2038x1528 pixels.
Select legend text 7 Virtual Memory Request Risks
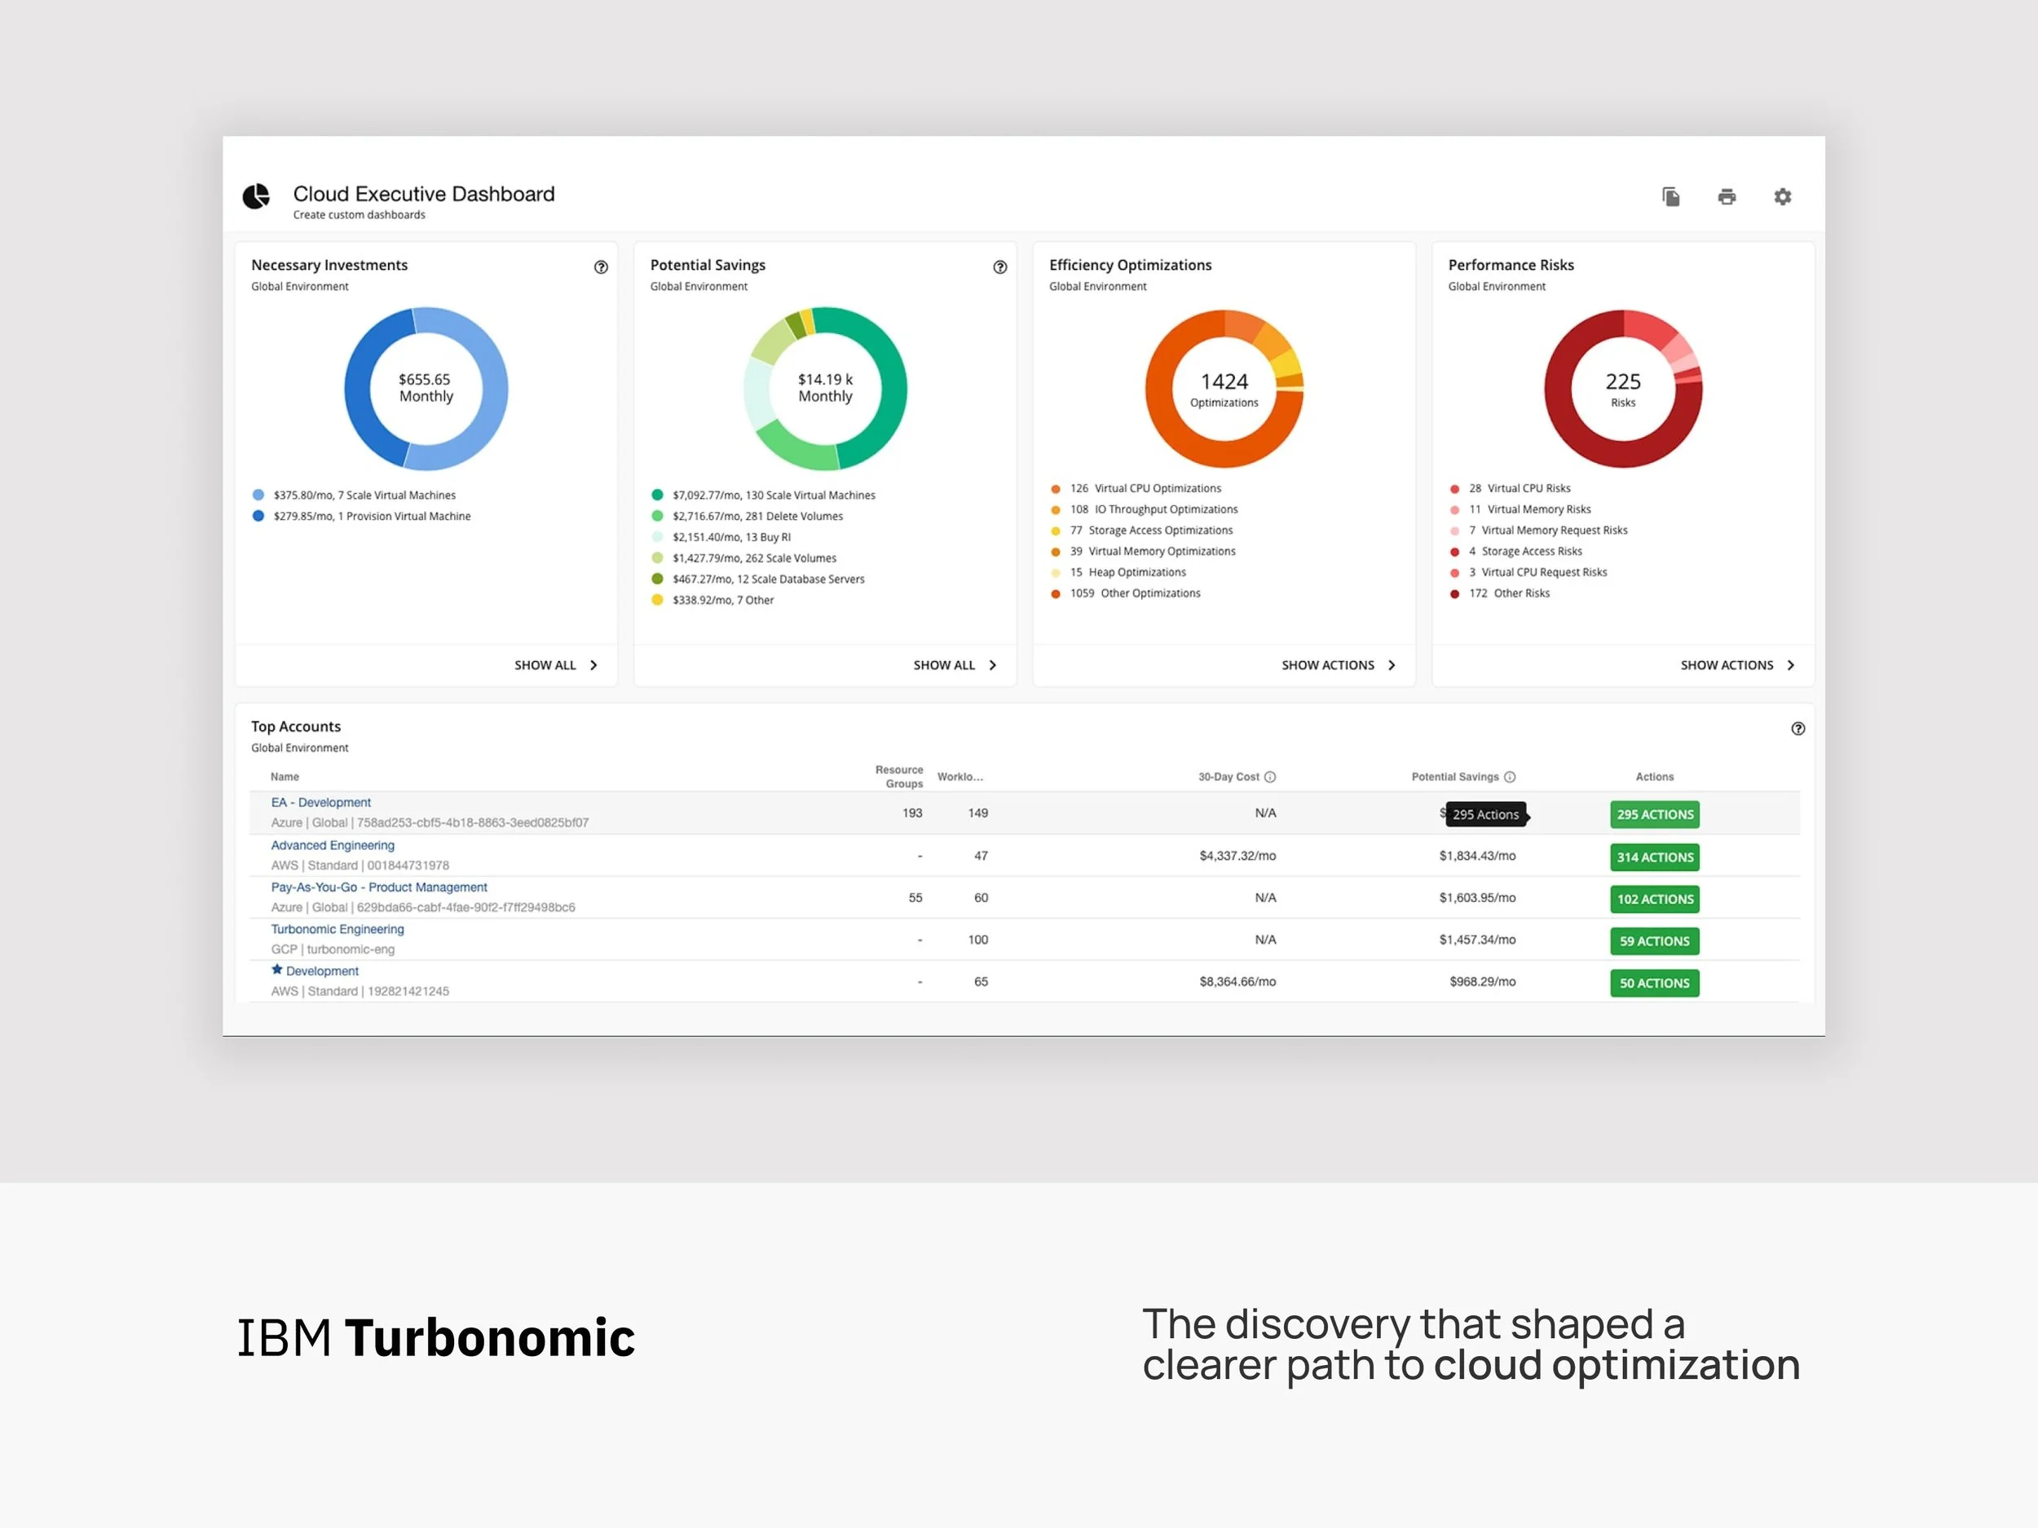[1548, 530]
